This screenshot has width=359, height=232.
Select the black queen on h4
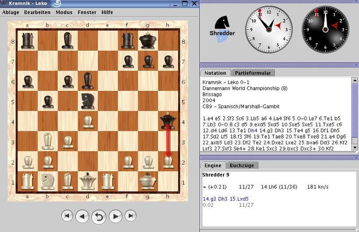[x=168, y=121]
